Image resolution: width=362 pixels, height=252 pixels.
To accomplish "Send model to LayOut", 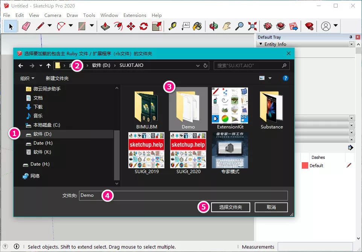I will point(294,26).
